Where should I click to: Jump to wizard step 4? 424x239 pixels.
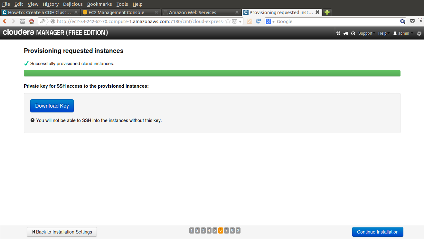209,230
